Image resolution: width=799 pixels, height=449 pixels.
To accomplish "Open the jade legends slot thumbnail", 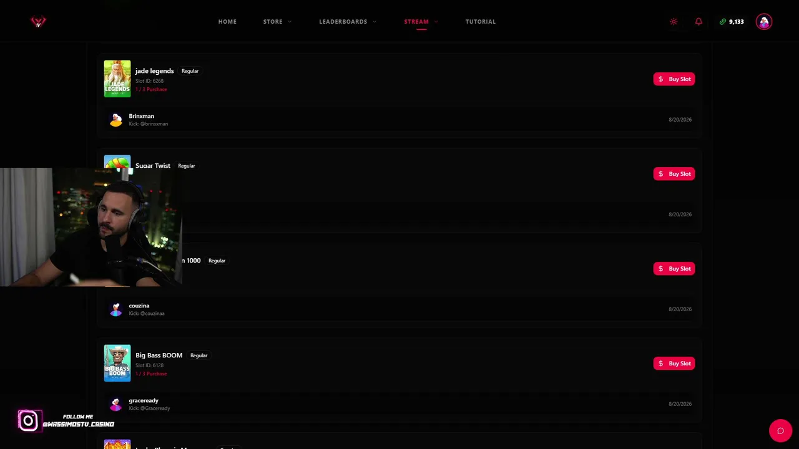I will [x=117, y=79].
